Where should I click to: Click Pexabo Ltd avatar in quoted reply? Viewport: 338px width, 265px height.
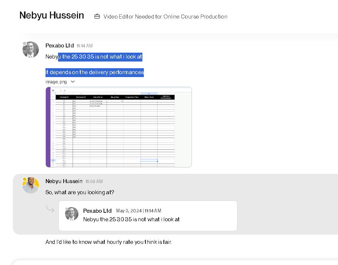coord(72,214)
